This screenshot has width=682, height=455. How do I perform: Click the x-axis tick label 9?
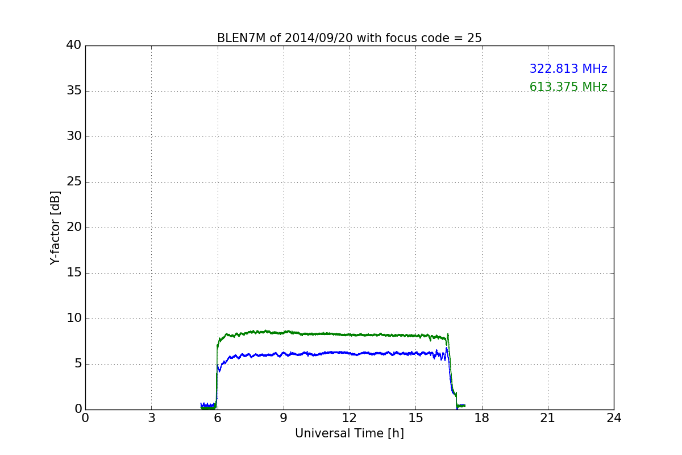(284, 418)
